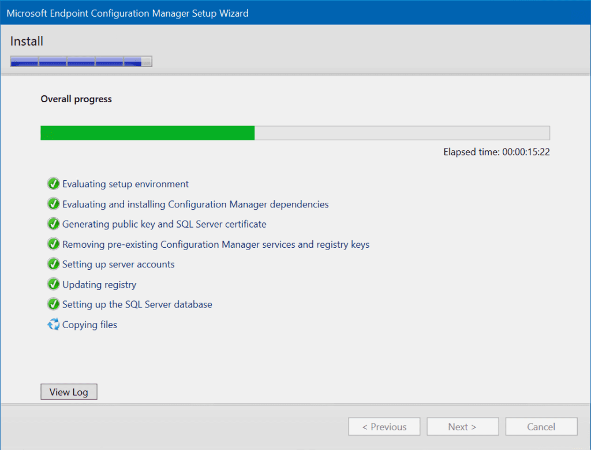Image resolution: width=591 pixels, height=450 pixels.
Task: Cancel the setup wizard
Action: click(541, 427)
